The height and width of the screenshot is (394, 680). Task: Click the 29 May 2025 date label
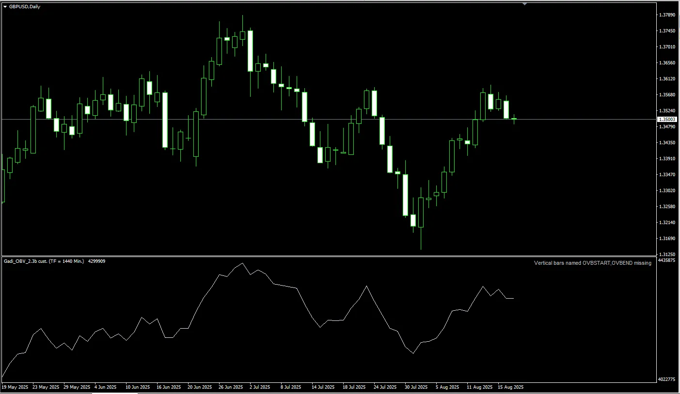77,387
